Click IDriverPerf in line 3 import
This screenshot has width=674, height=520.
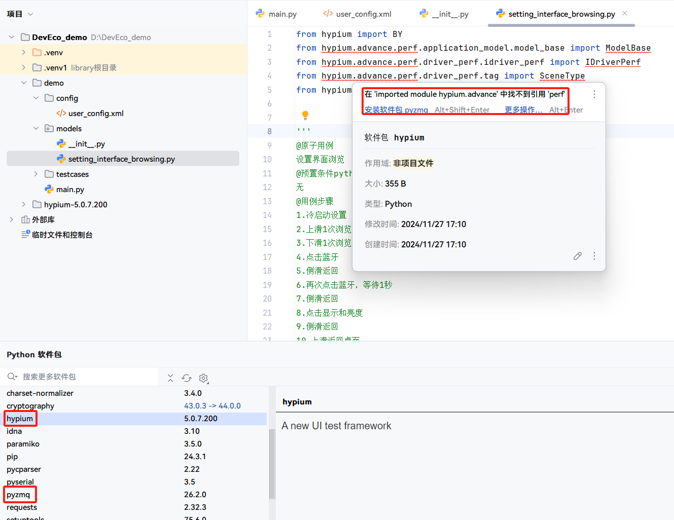click(x=613, y=62)
